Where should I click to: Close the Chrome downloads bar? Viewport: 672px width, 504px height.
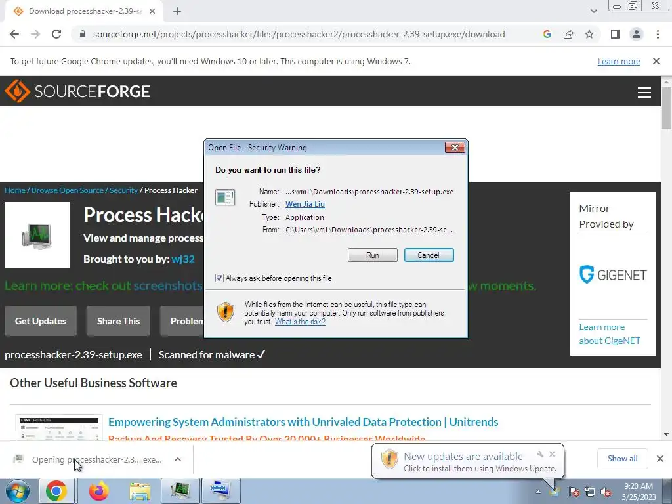(660, 459)
